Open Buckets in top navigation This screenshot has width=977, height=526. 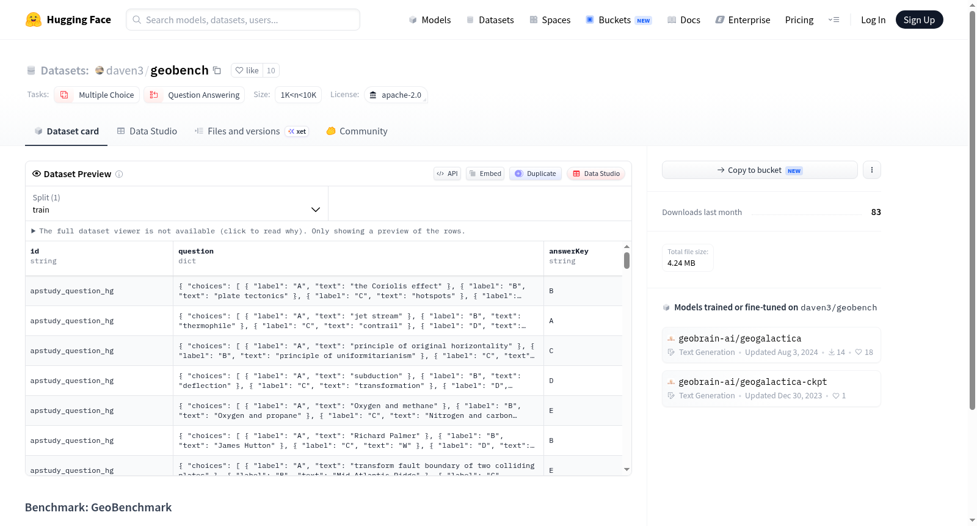(x=619, y=20)
